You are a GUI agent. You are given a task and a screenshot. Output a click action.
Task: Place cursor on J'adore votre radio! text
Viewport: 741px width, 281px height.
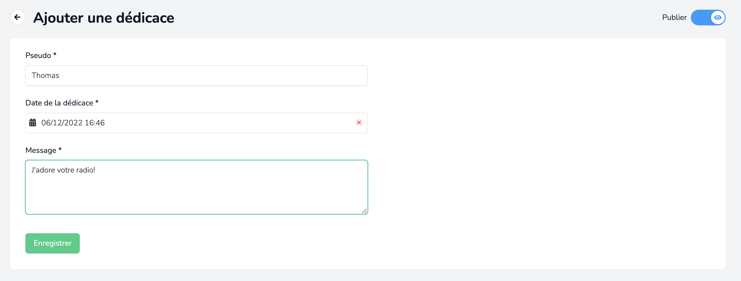(63, 170)
